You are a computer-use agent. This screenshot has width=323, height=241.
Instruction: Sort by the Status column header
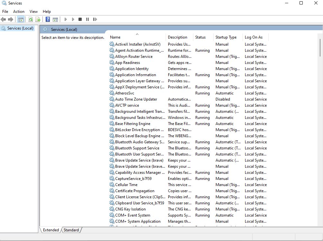203,37
